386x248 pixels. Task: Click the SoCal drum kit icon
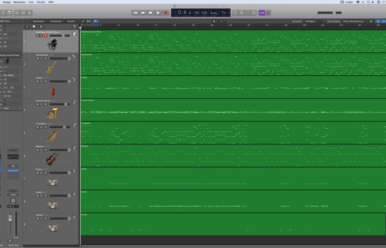[52, 228]
